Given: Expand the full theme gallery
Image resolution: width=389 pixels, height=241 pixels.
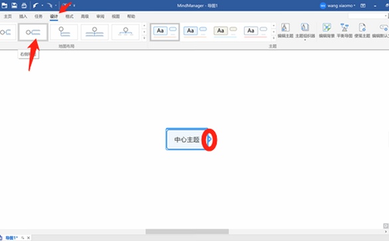Looking at the screenshot, I should [274, 38].
